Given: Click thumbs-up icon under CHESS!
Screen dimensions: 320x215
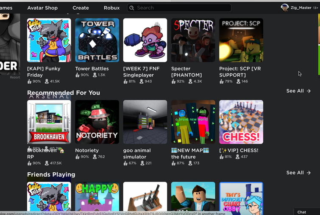Looking at the screenshot, I should (221, 157).
